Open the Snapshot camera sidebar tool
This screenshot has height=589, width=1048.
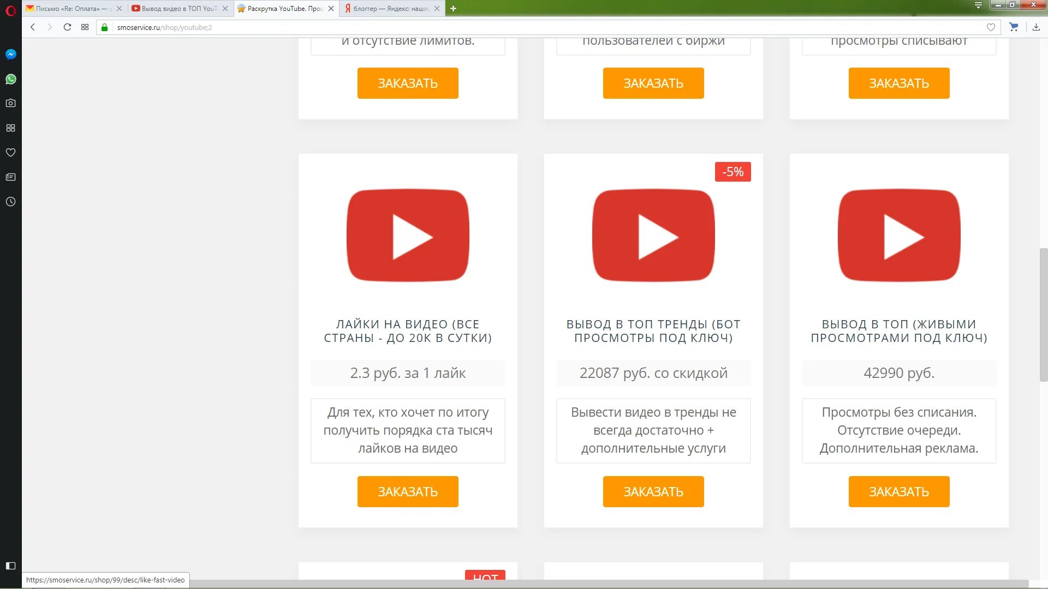[x=10, y=103]
